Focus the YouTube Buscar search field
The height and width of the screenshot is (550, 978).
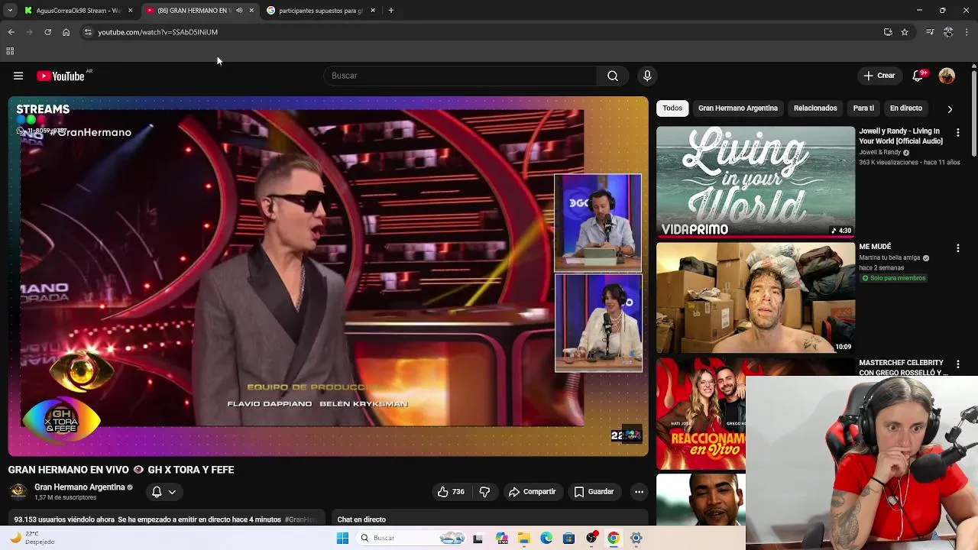coord(461,76)
